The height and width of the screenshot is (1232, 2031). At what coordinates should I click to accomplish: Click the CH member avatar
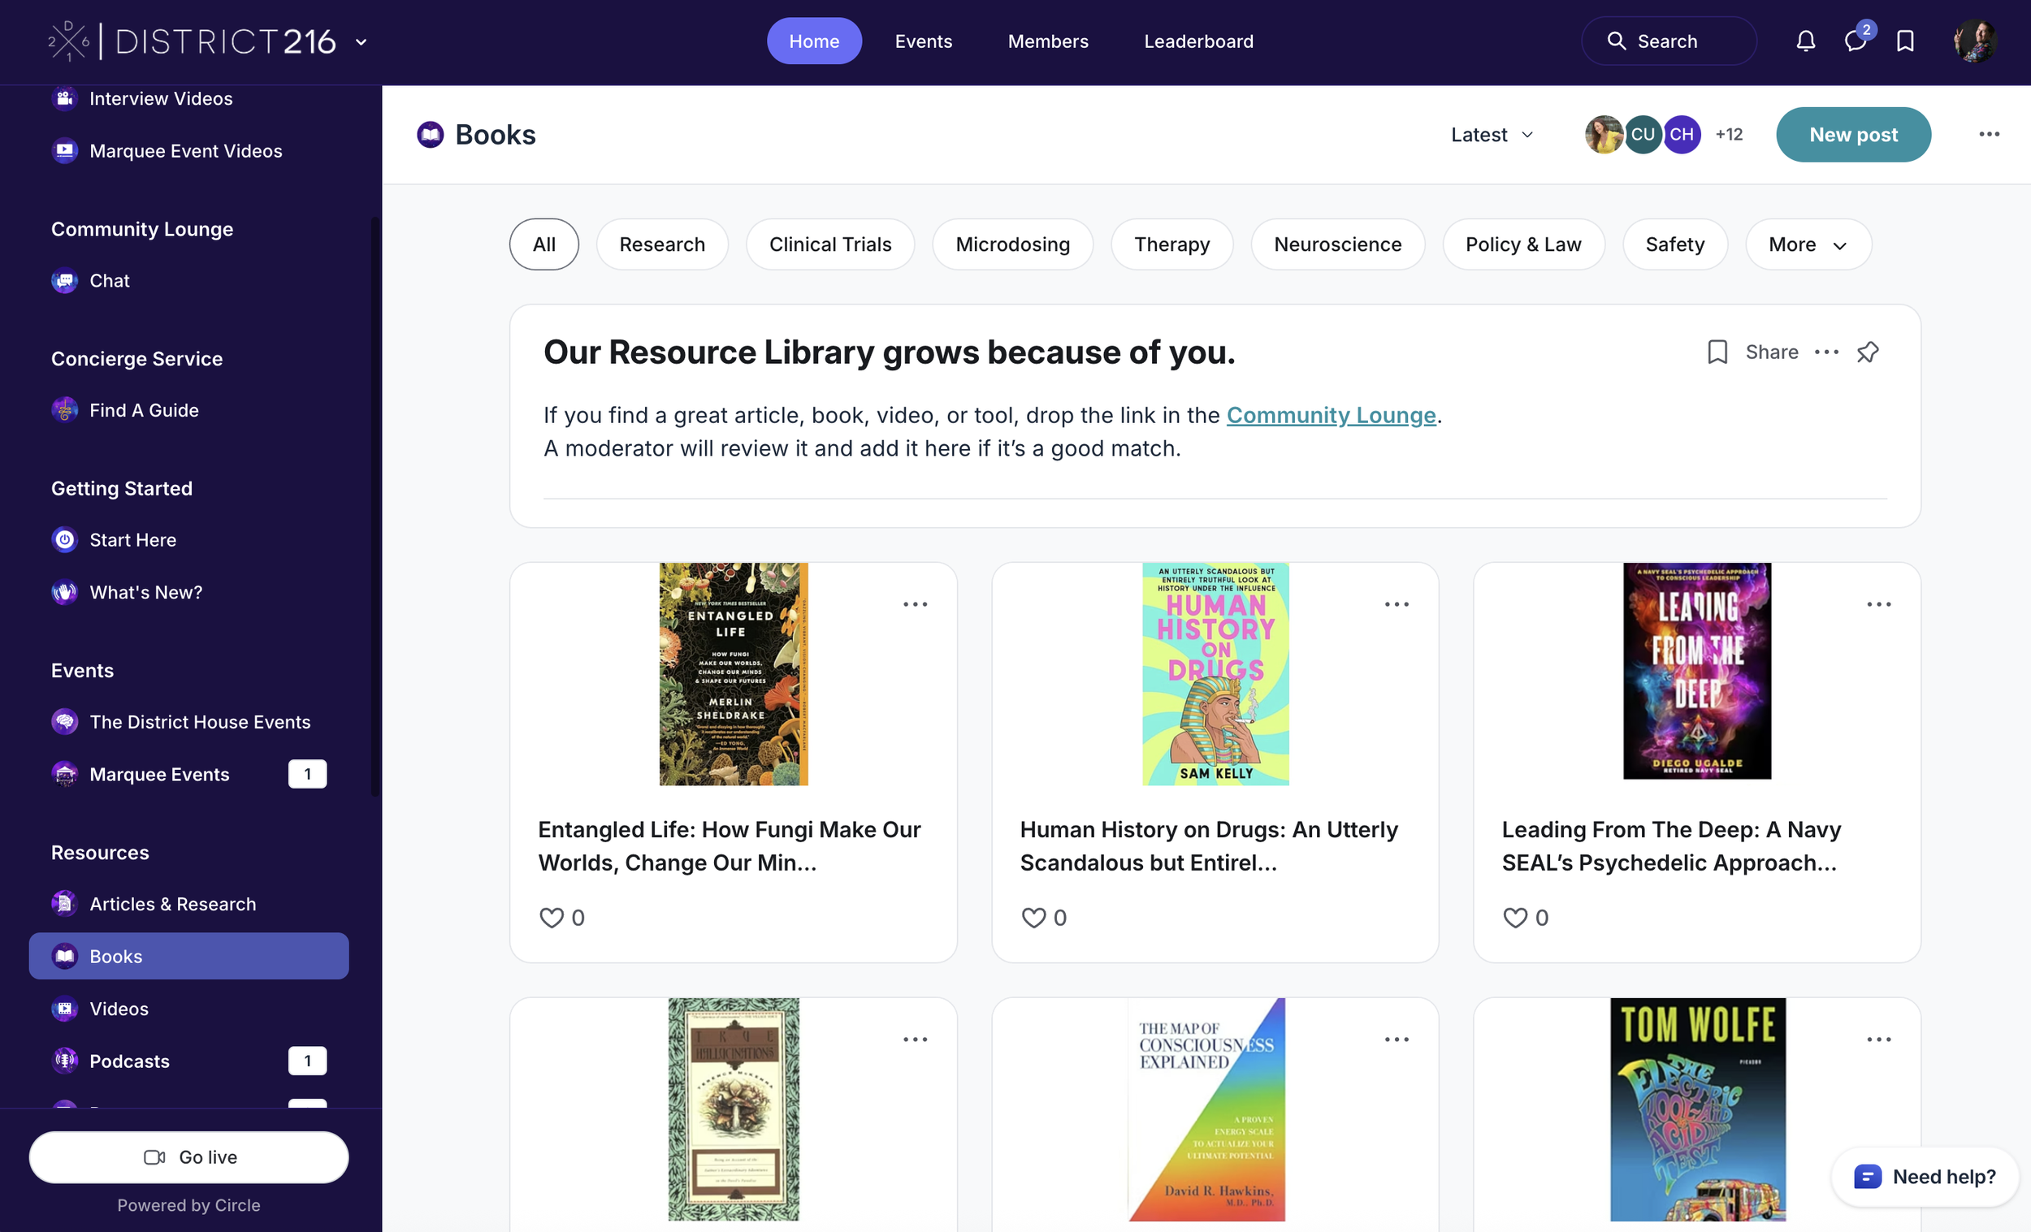(1682, 134)
